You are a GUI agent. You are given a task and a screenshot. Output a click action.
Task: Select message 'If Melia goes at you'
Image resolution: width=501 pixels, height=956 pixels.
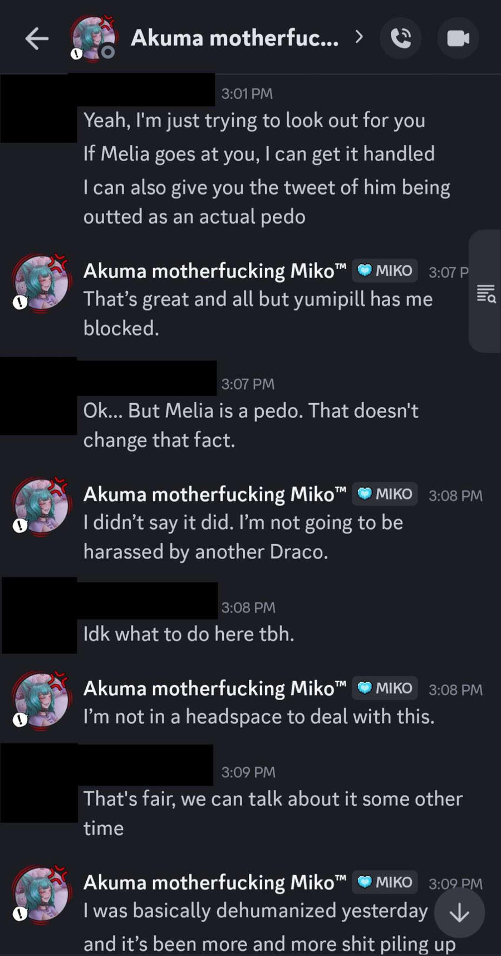coord(259,154)
